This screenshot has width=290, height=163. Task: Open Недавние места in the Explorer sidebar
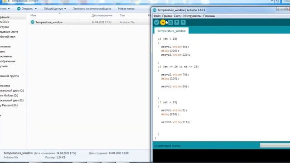point(9,32)
